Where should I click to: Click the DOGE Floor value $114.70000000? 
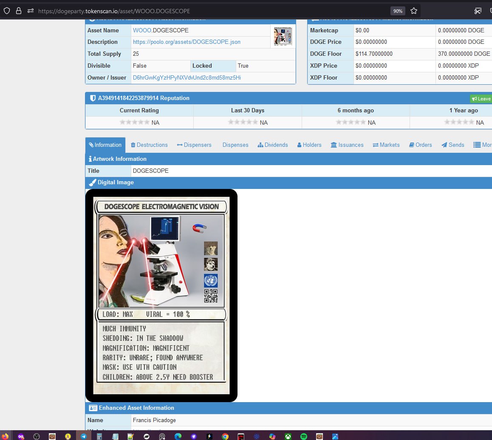(x=374, y=54)
